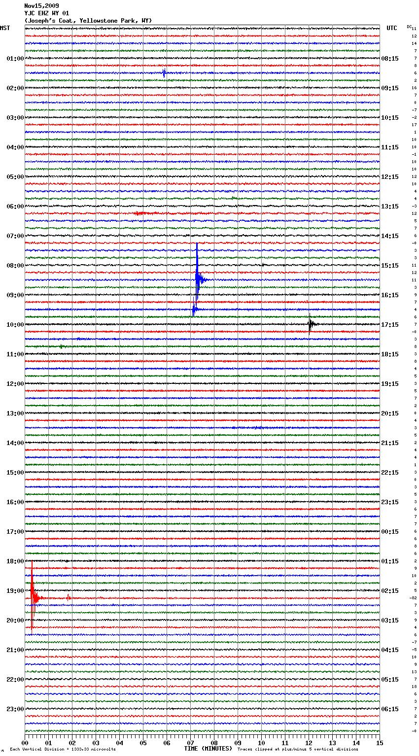This screenshot has height=756, width=419.
Task: Click the MST column header
Action: coord(5,28)
